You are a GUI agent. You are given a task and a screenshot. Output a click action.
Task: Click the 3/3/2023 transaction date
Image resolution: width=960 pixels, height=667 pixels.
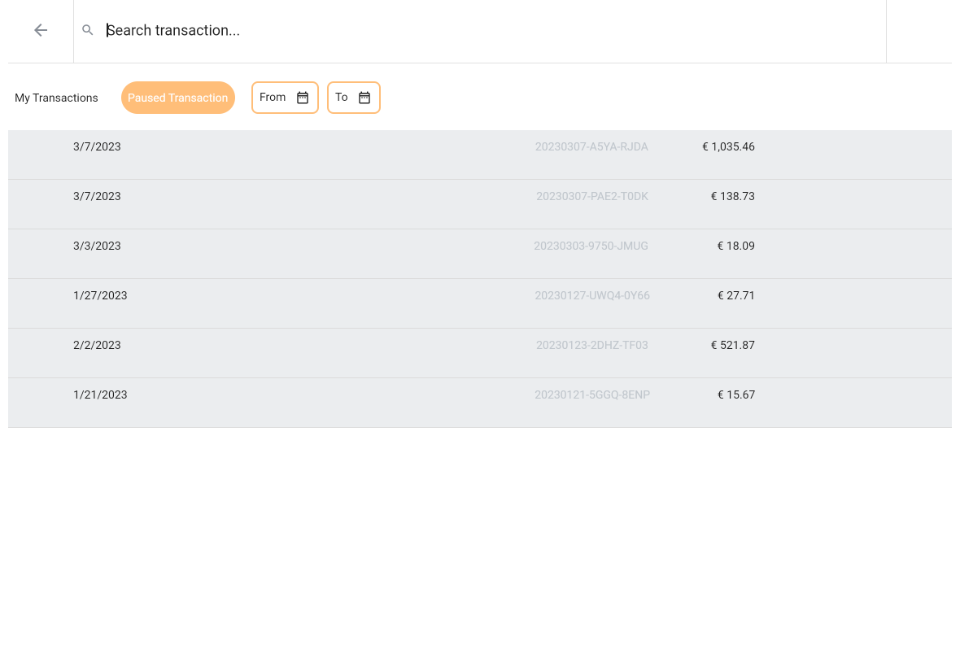tap(97, 246)
